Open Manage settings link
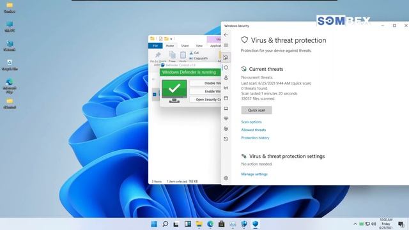 [x=254, y=174]
